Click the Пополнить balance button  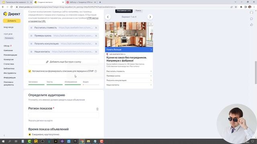pos(9,38)
